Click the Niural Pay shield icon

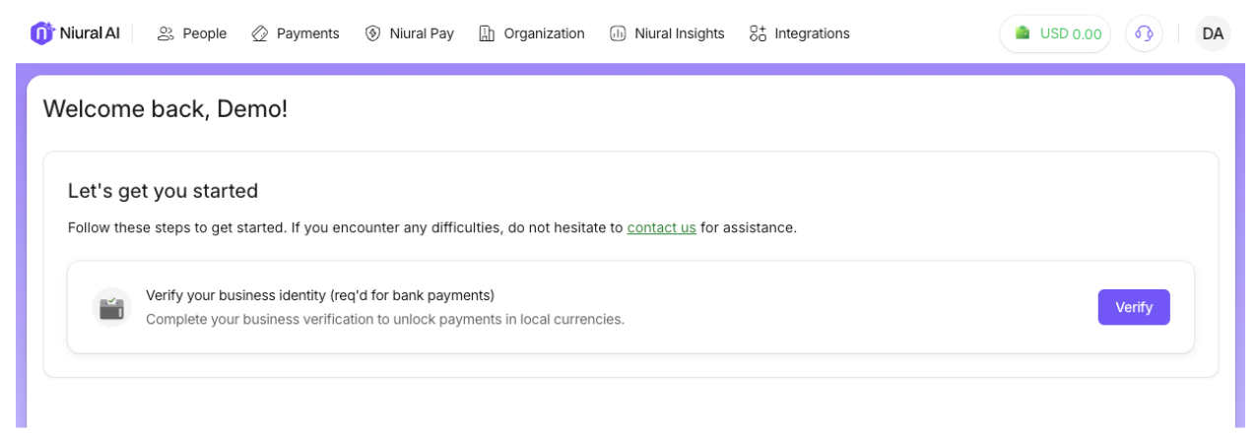click(x=372, y=33)
